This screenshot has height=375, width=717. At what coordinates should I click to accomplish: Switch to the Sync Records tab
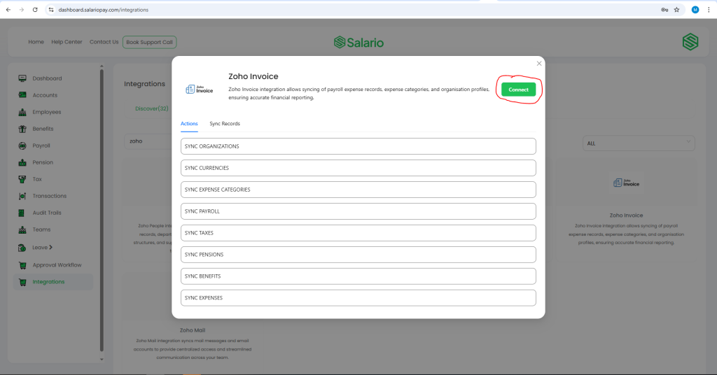click(x=225, y=124)
